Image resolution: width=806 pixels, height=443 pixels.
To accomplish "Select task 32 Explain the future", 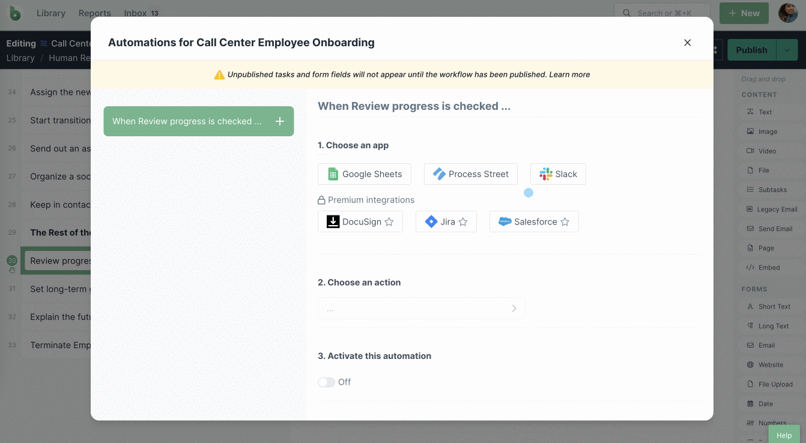I will [x=56, y=317].
